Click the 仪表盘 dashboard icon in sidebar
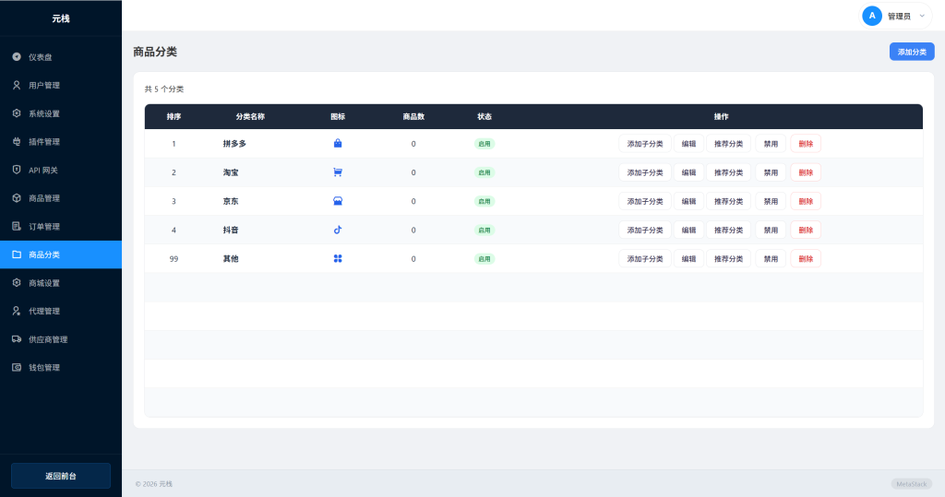This screenshot has width=945, height=497. pyautogui.click(x=17, y=57)
